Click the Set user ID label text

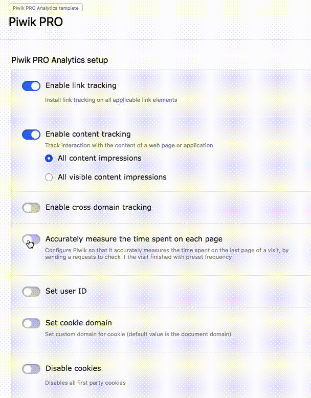[x=66, y=291]
